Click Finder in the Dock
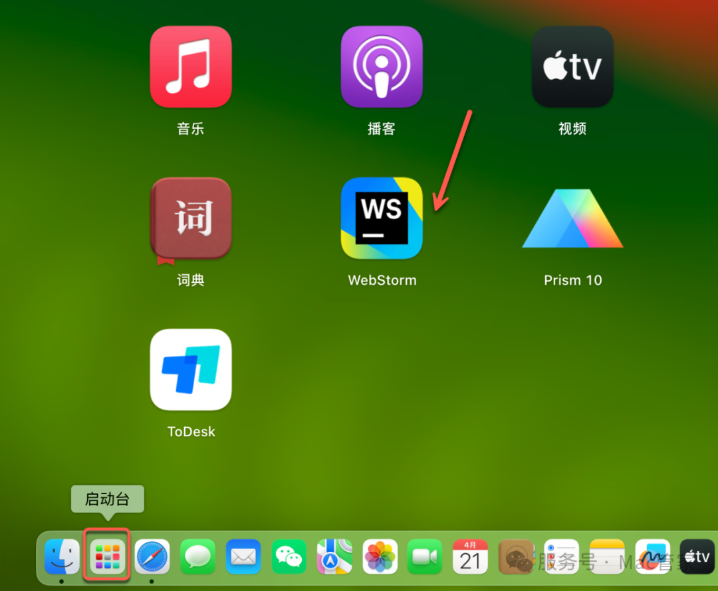Screen dimensions: 718x591 pyautogui.click(x=62, y=556)
